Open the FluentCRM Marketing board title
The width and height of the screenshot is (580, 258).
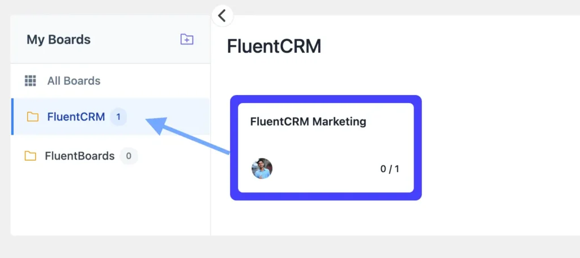(308, 121)
